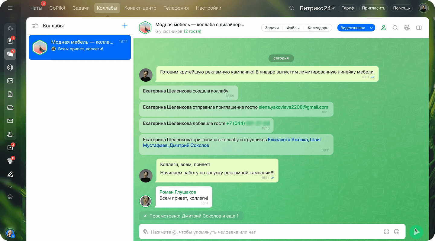Switch to the CoPilot tab
The image size is (435, 241).
57,8
